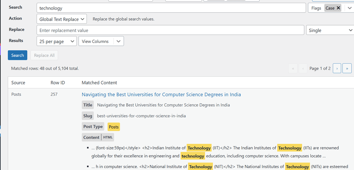Open the Single replacement mode dropdown

tap(330, 30)
